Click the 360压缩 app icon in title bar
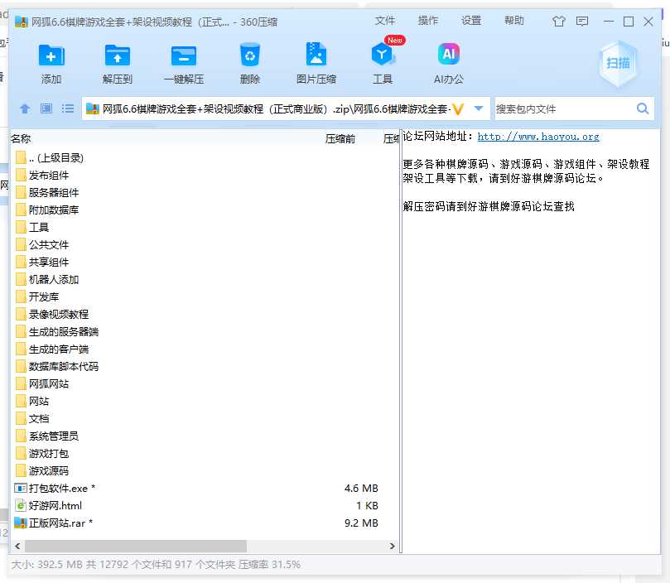The height and width of the screenshot is (583, 670). (x=21, y=22)
